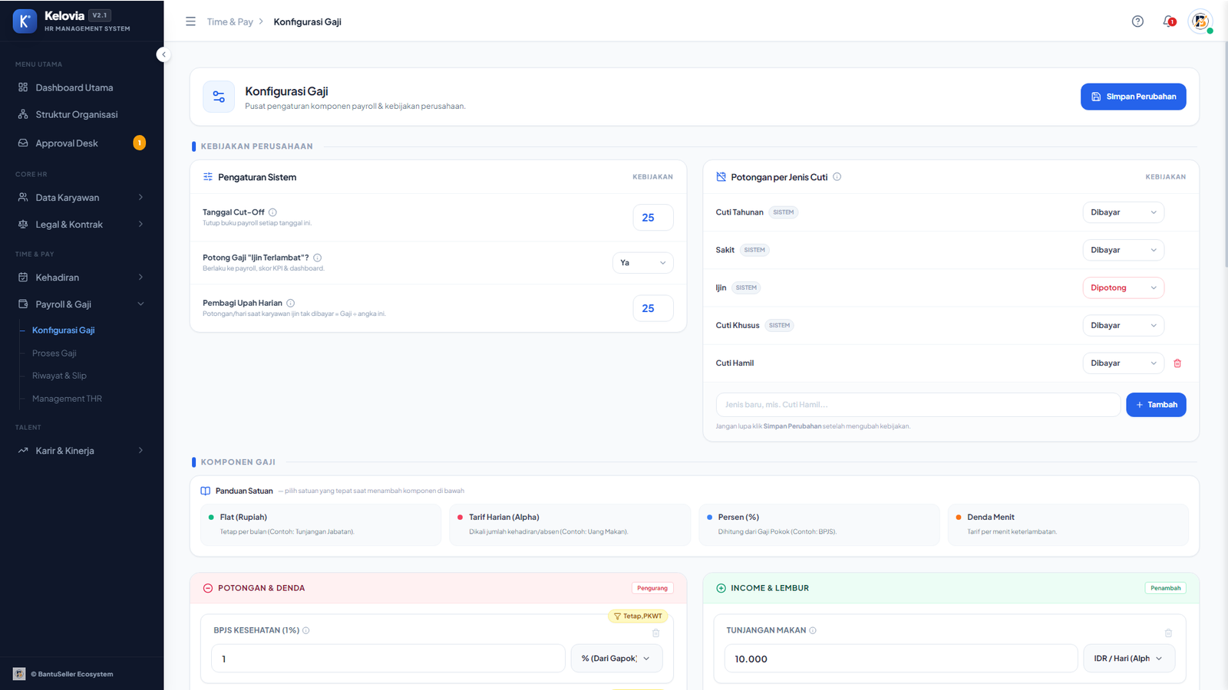This screenshot has width=1228, height=690.
Task: Open the user profile avatar
Action: tap(1200, 21)
